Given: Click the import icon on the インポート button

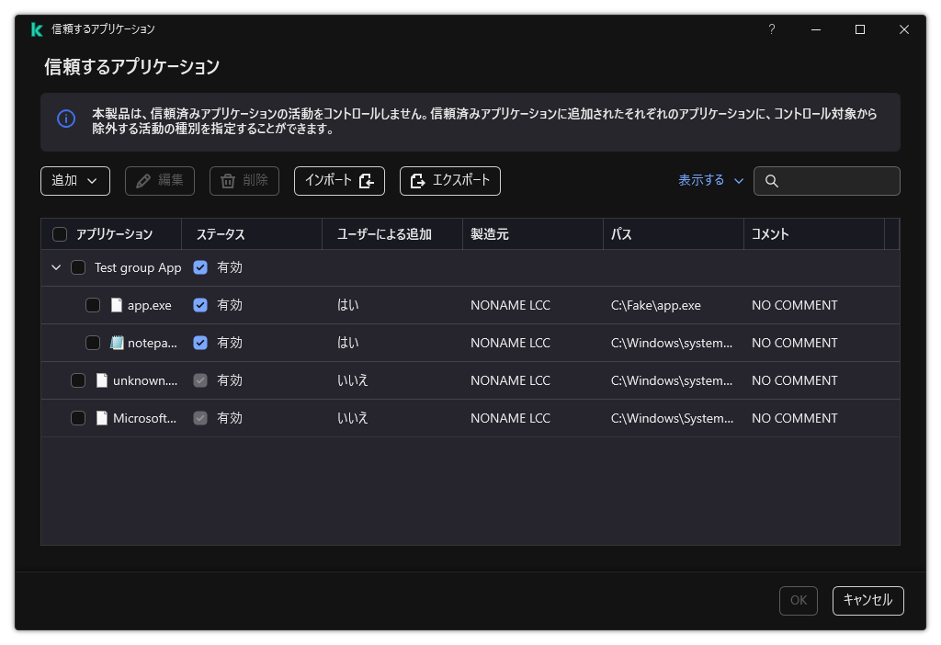Looking at the screenshot, I should tap(369, 181).
